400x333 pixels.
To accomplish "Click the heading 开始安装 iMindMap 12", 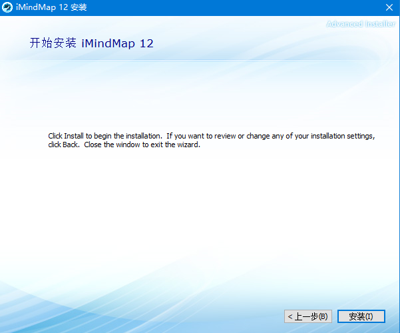I will pyautogui.click(x=91, y=43).
